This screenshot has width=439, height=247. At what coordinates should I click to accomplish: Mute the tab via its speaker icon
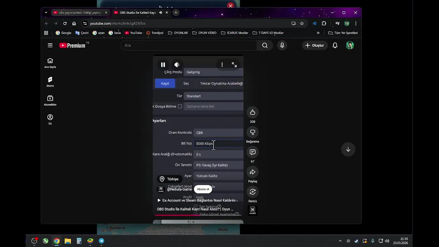point(161,13)
